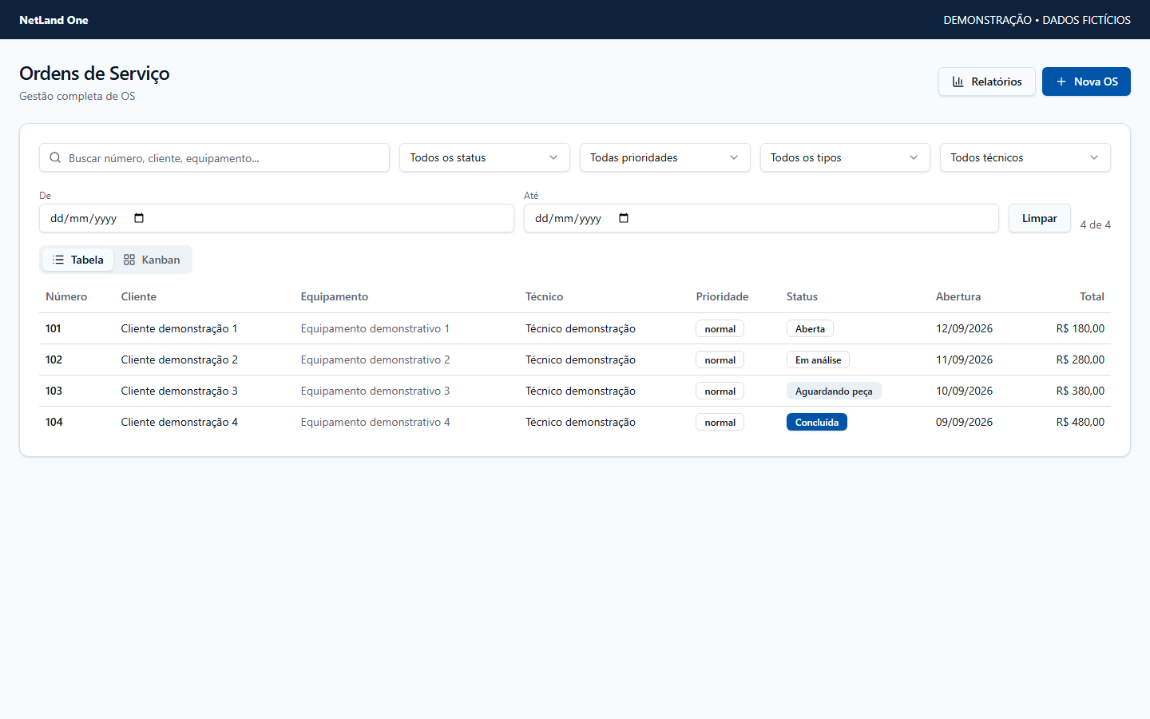
Task: Create a new order with Nova OS
Action: [1086, 81]
